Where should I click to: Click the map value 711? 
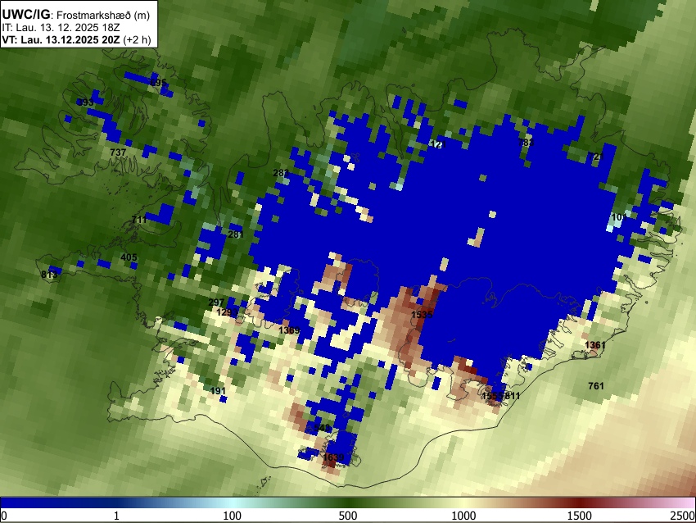coord(139,220)
